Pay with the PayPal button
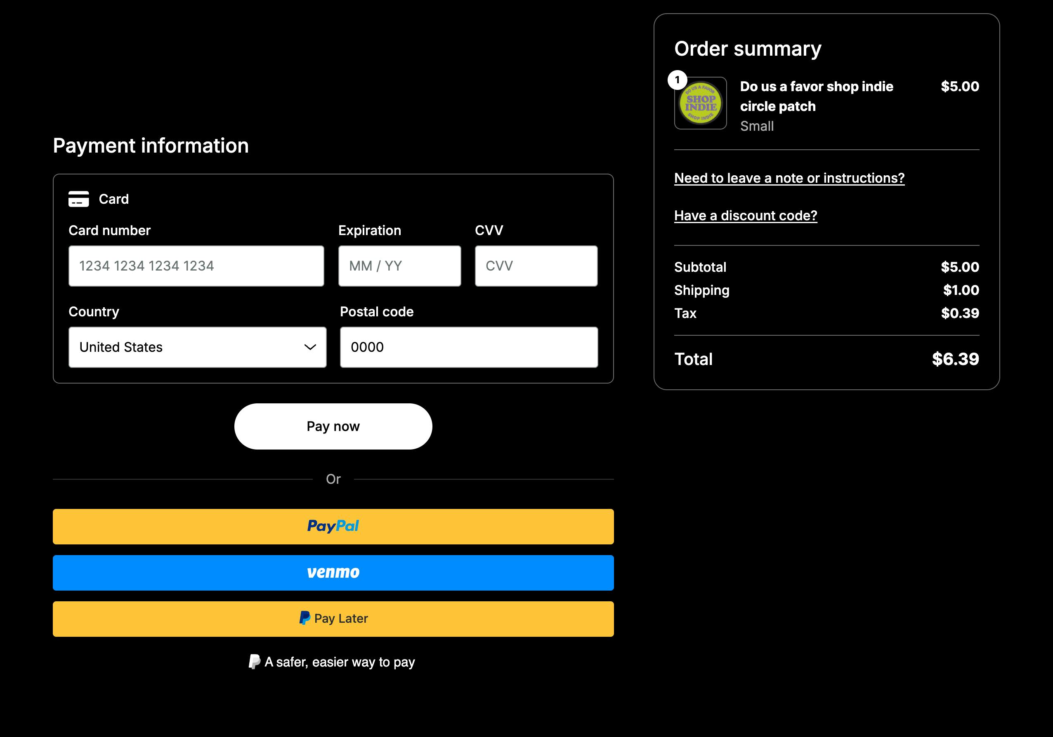 [333, 527]
